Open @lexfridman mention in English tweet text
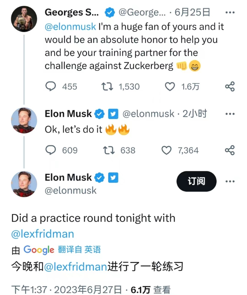The height and width of the screenshot is (295, 247). (43, 233)
